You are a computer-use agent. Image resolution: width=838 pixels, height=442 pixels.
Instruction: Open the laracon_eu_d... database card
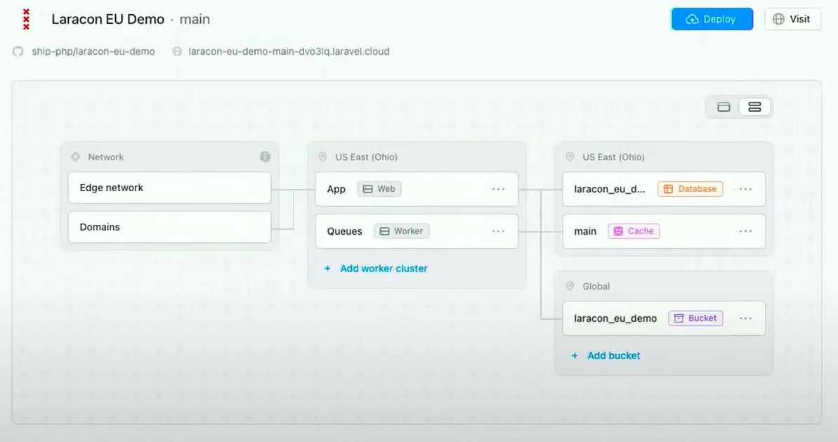click(664, 188)
